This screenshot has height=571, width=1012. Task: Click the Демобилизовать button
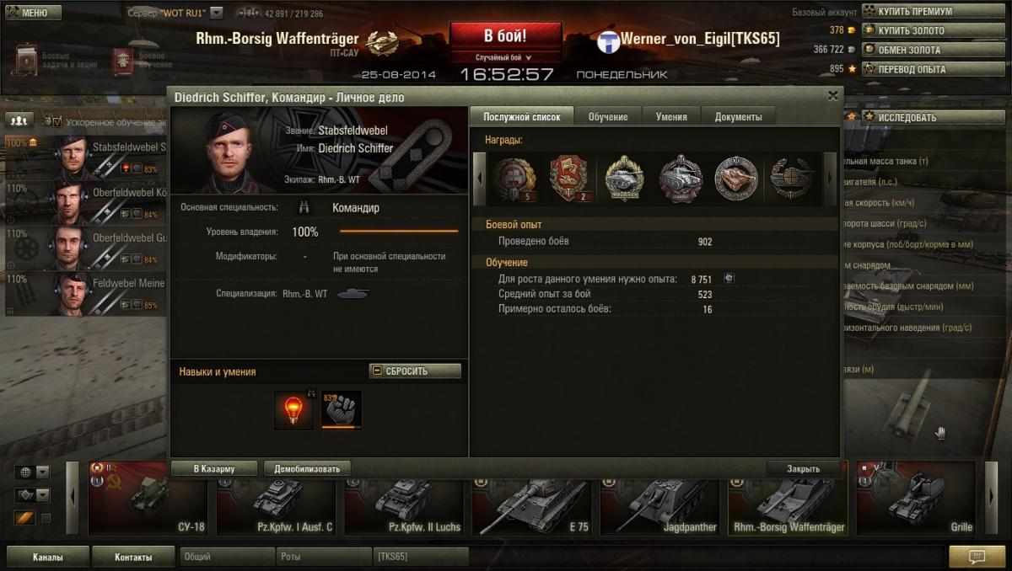tap(307, 468)
